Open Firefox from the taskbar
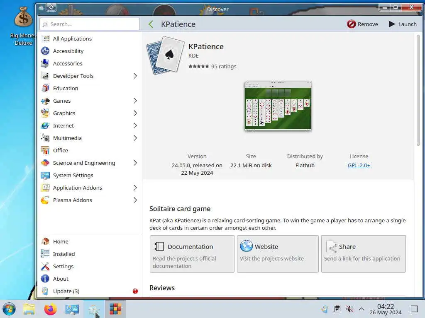The width and height of the screenshot is (425, 318). (50, 309)
